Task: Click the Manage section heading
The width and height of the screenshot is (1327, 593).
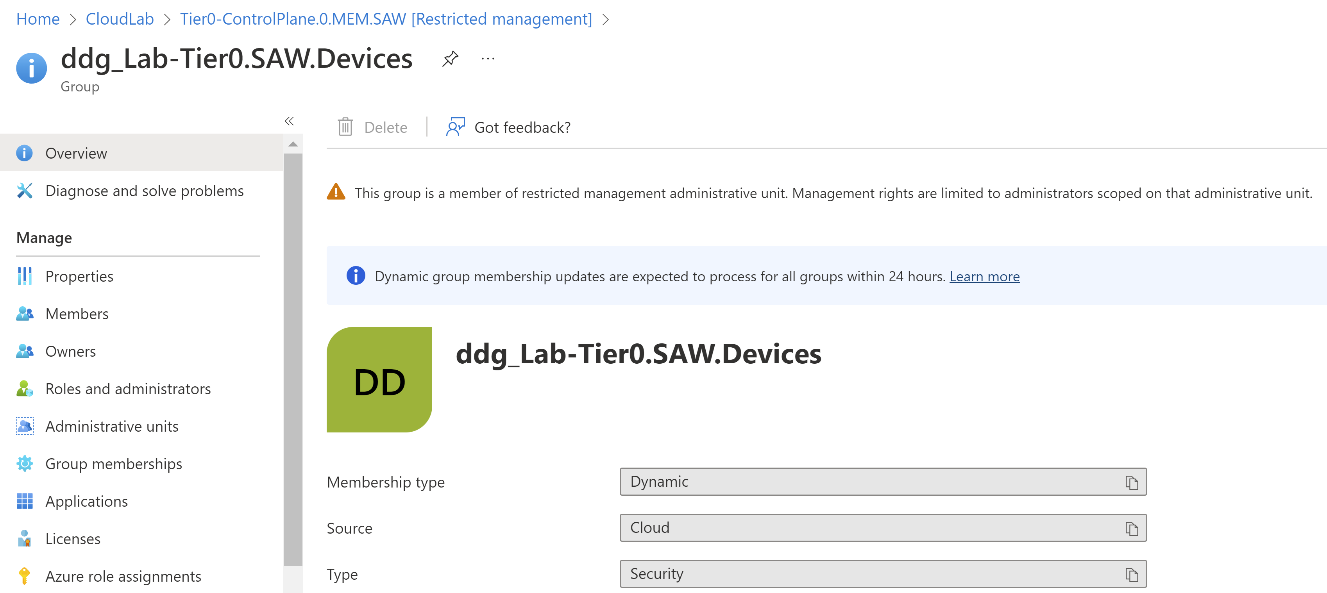Action: point(44,238)
